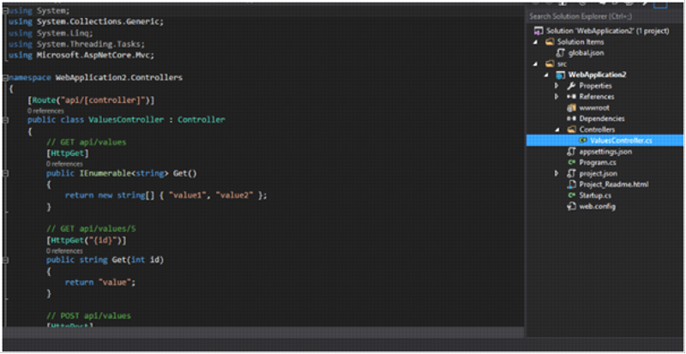The image size is (686, 354).
Task: Click 'Controller' base class name in class declaration
Action: click(202, 119)
